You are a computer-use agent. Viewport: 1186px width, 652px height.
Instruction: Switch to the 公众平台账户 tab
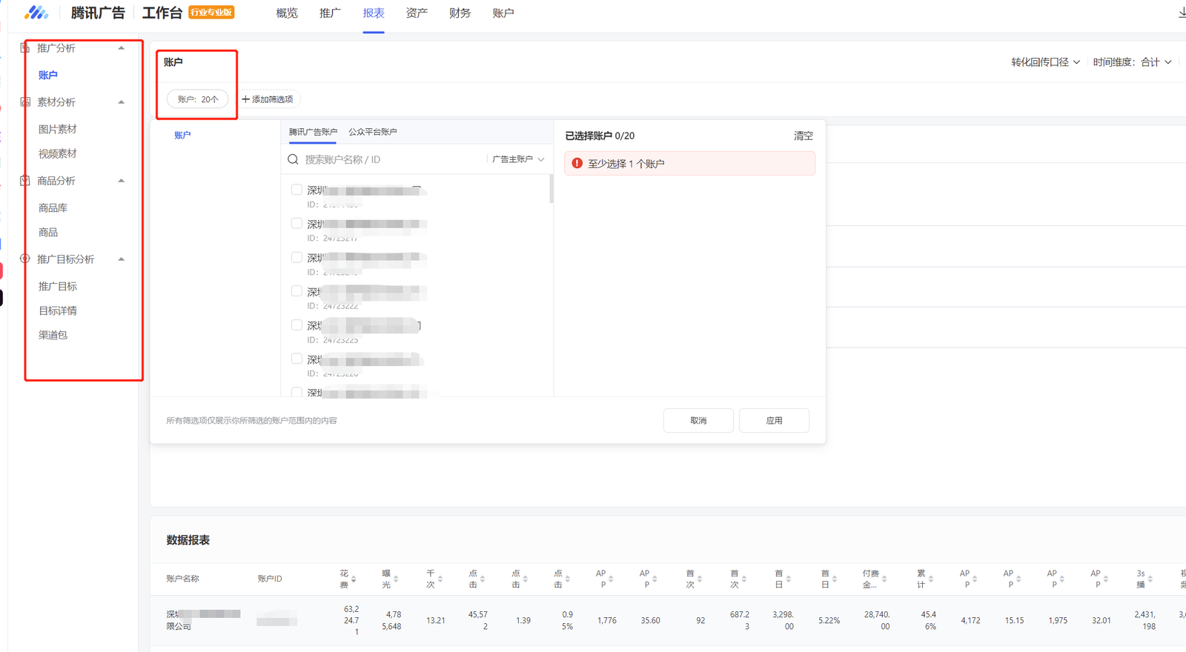click(372, 132)
